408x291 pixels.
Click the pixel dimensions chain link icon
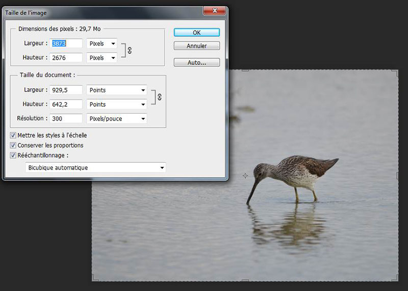click(130, 51)
